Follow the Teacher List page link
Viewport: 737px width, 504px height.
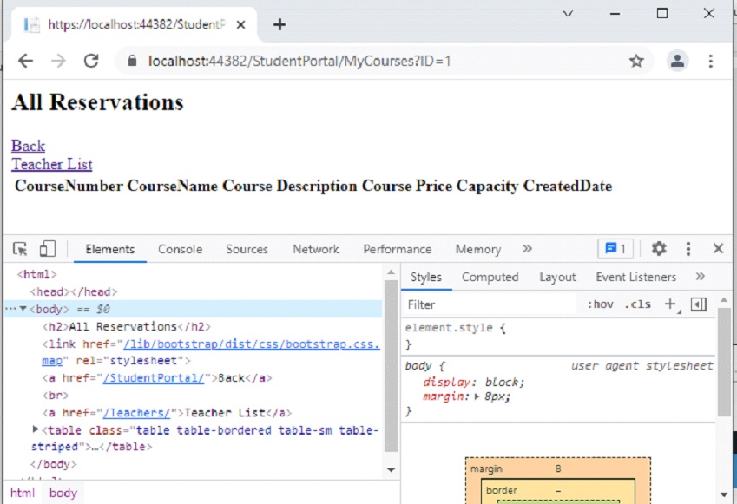(52, 165)
